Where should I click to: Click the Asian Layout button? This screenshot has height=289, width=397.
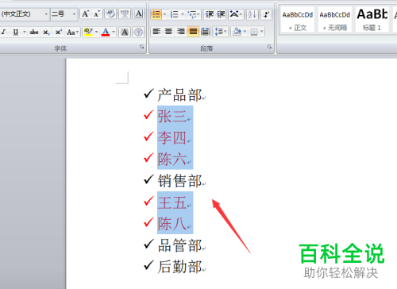tap(234, 14)
